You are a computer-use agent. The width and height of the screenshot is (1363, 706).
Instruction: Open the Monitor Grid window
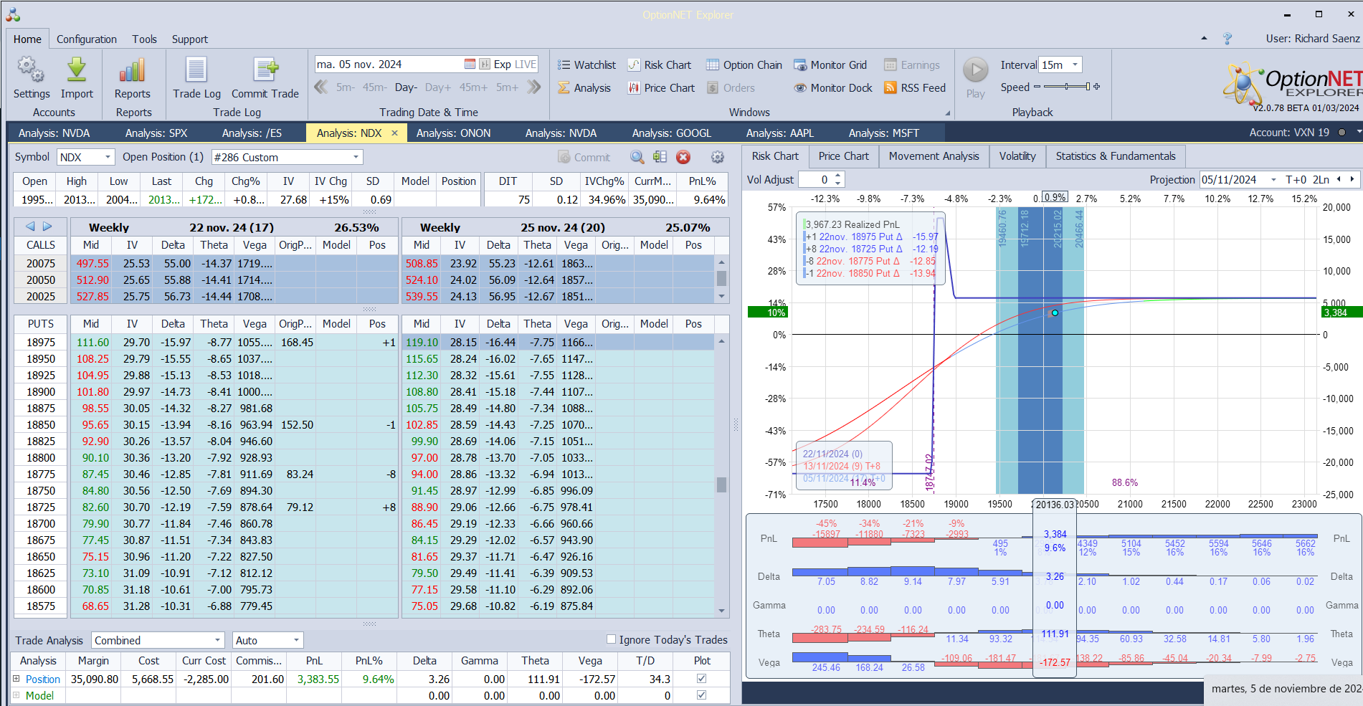click(x=830, y=65)
